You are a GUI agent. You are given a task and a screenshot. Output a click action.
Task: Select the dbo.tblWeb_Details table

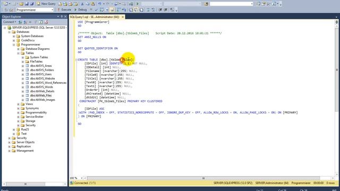(42, 91)
